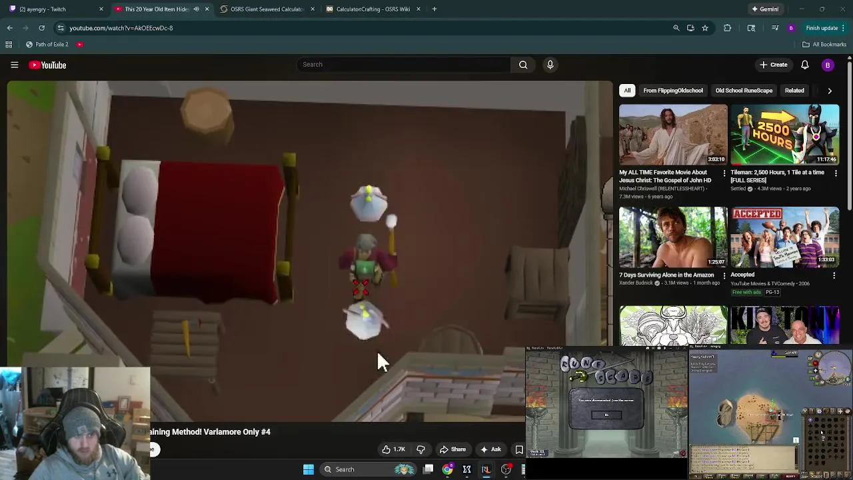The width and height of the screenshot is (853, 480).
Task: Open the red YouTube bookmark icon
Action: pyautogui.click(x=79, y=45)
